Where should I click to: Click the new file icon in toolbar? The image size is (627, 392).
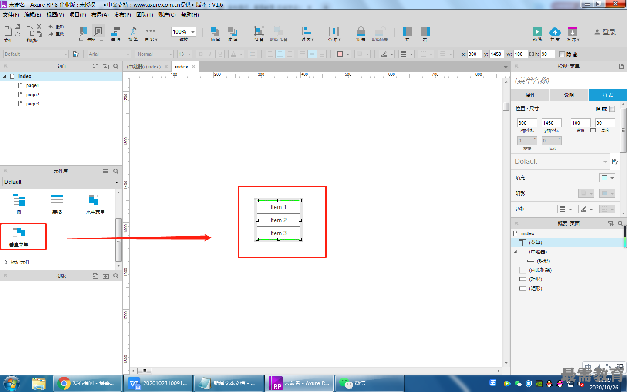(8, 31)
